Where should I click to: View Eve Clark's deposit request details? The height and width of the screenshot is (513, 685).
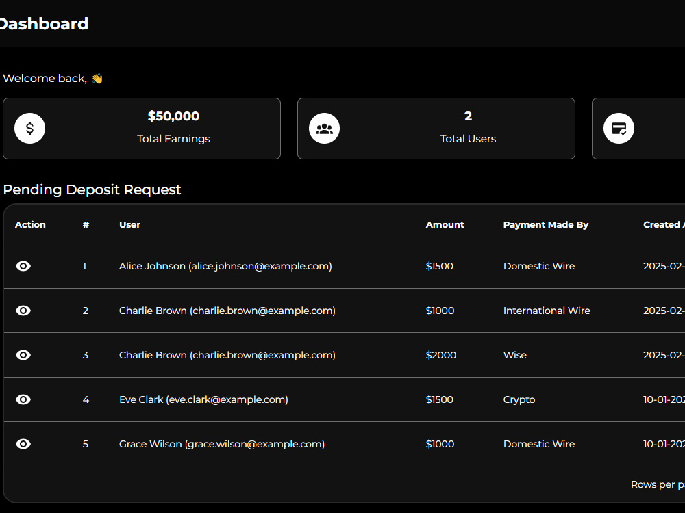pos(23,399)
